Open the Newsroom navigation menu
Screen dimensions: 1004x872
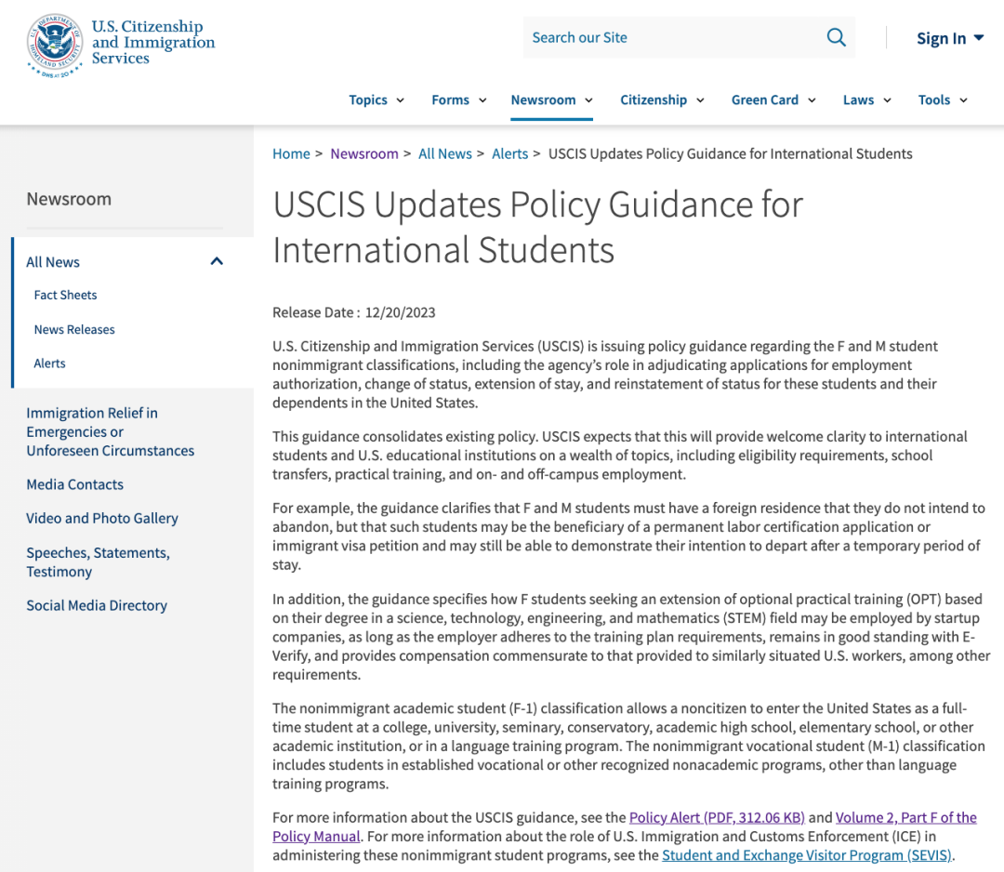(552, 99)
